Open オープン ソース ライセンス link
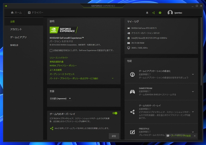This screenshot has width=206, height=145. pyautogui.click(x=62, y=74)
